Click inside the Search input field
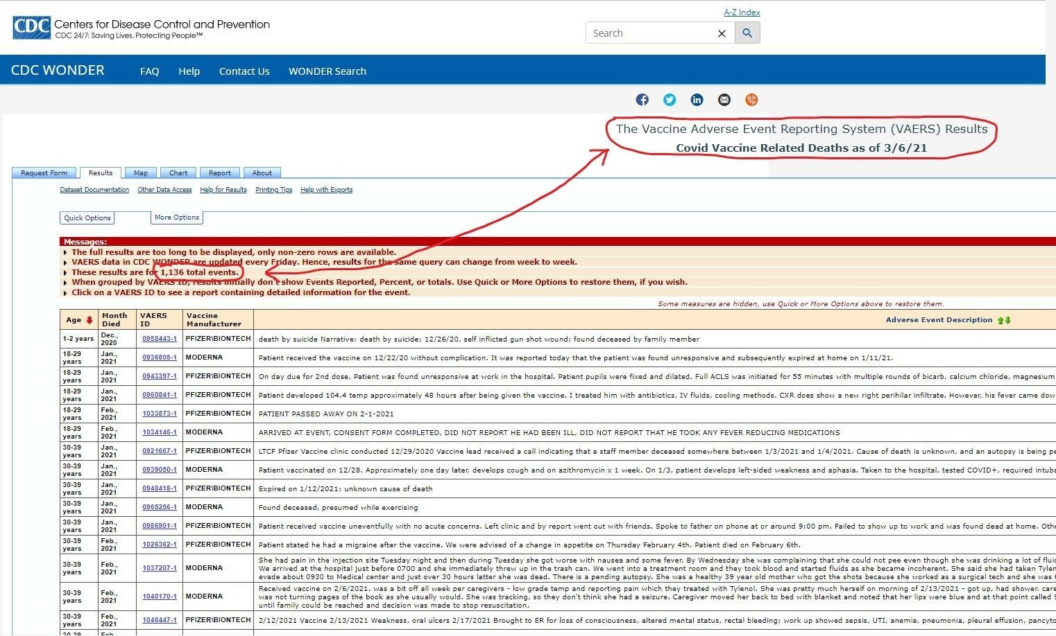 [649, 33]
